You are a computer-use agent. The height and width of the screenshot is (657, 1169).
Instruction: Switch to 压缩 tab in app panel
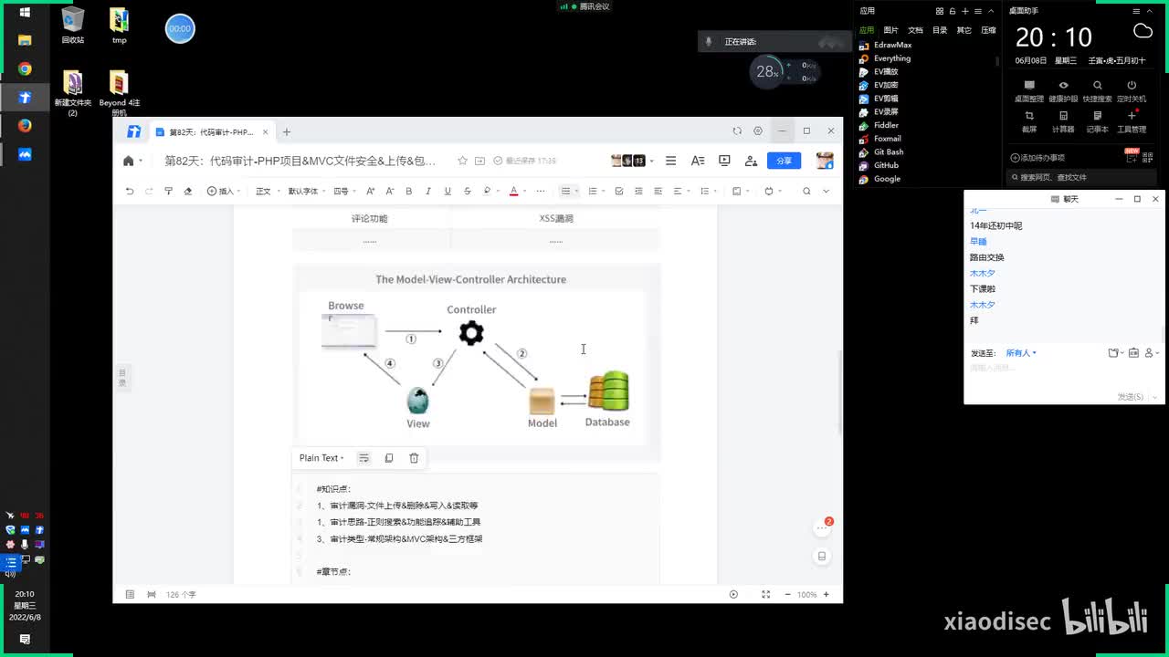pos(988,30)
